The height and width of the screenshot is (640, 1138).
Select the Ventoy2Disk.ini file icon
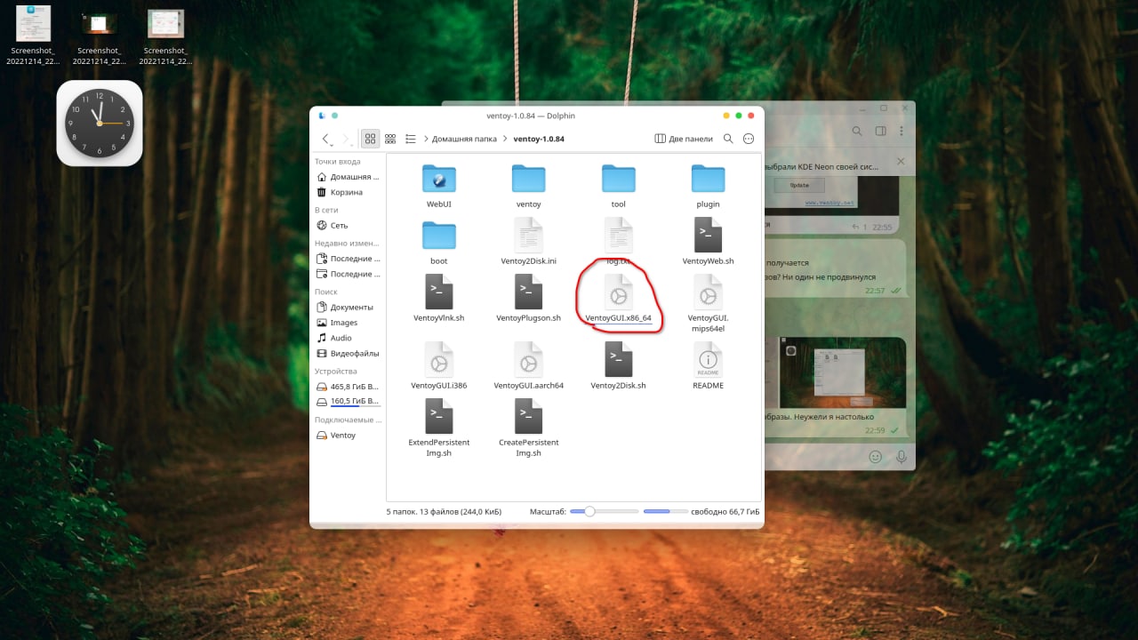[529, 236]
